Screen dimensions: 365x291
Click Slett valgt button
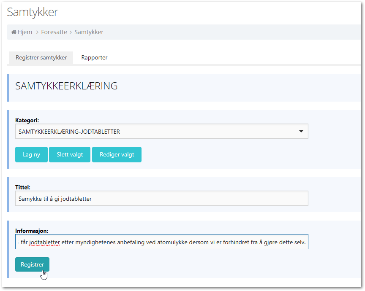pyautogui.click(x=70, y=154)
